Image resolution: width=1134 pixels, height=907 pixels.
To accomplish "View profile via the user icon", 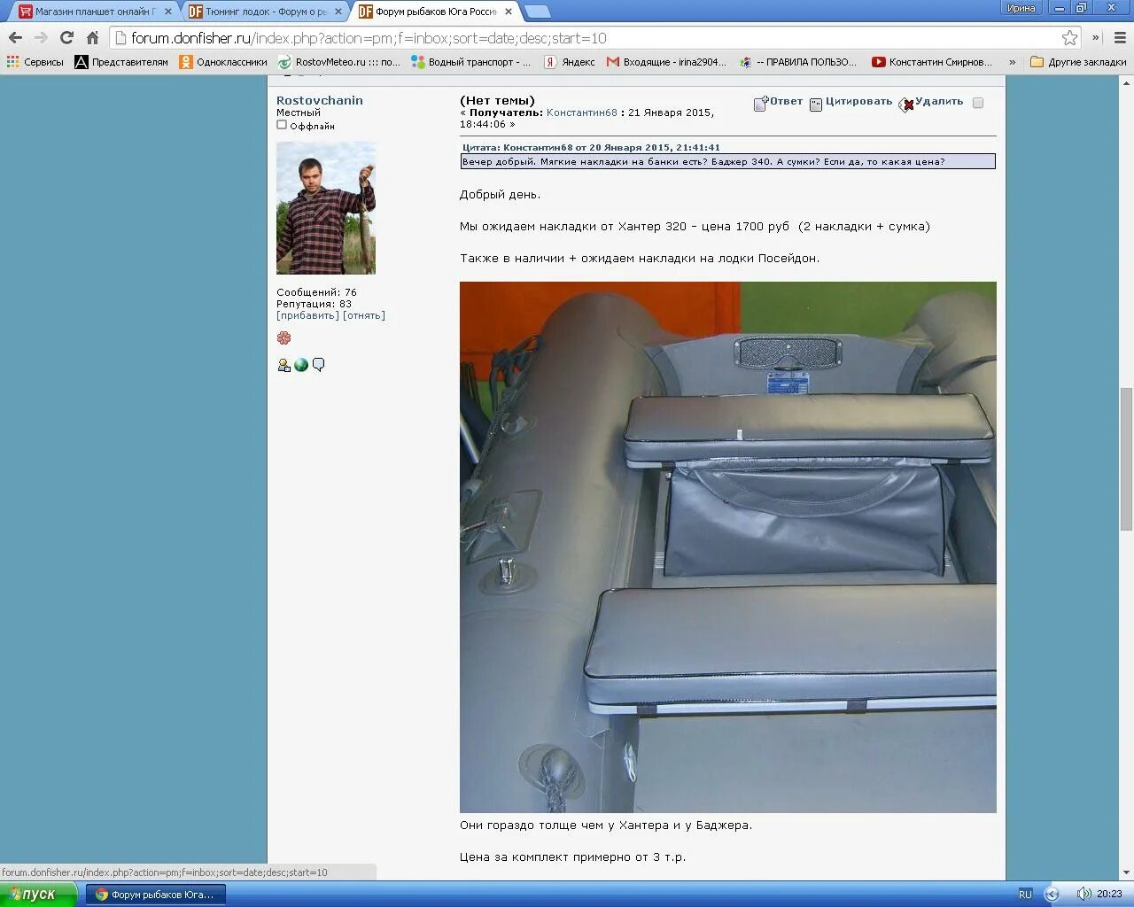I will pyautogui.click(x=284, y=365).
